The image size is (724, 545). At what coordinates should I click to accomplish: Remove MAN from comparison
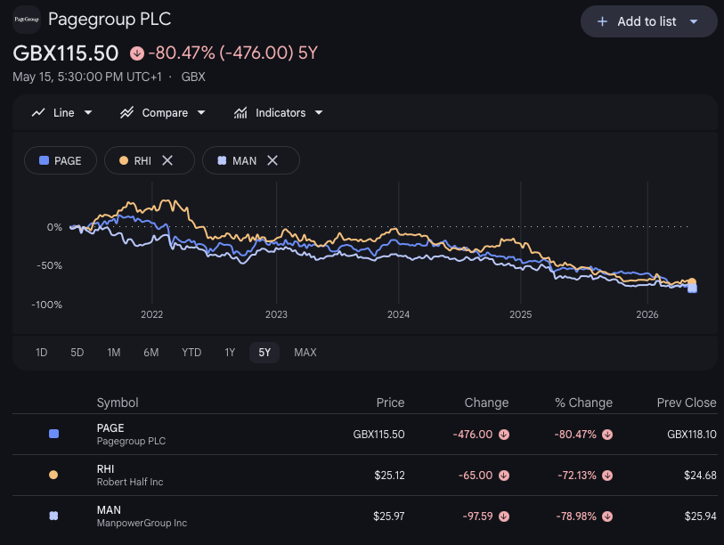point(273,160)
